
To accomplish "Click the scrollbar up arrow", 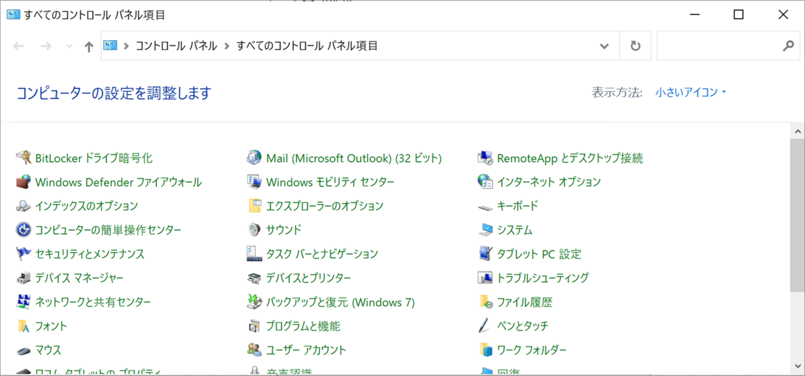I will (798, 130).
